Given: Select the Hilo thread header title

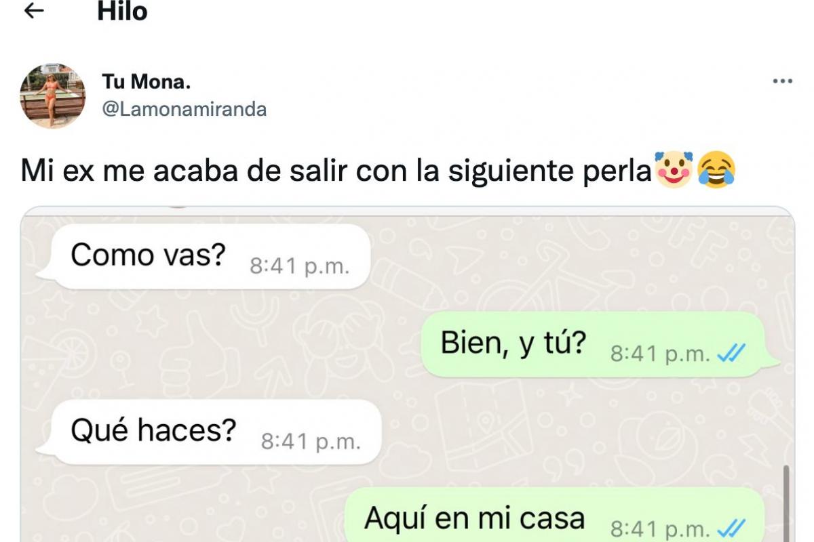Looking at the screenshot, I should coord(122,12).
